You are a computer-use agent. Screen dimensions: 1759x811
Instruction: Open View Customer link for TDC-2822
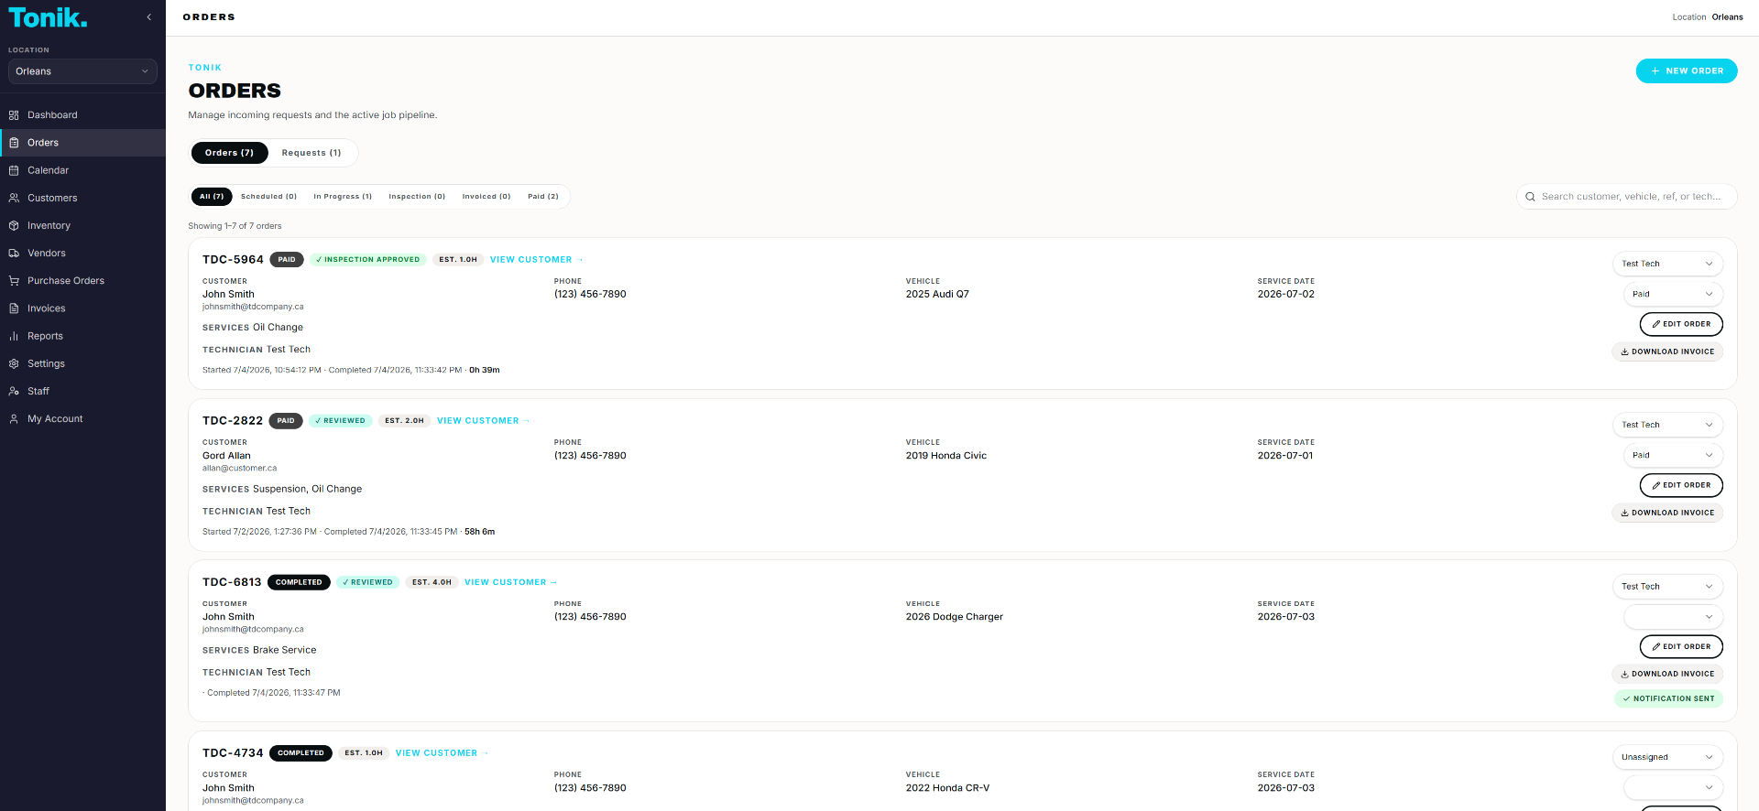(x=483, y=421)
